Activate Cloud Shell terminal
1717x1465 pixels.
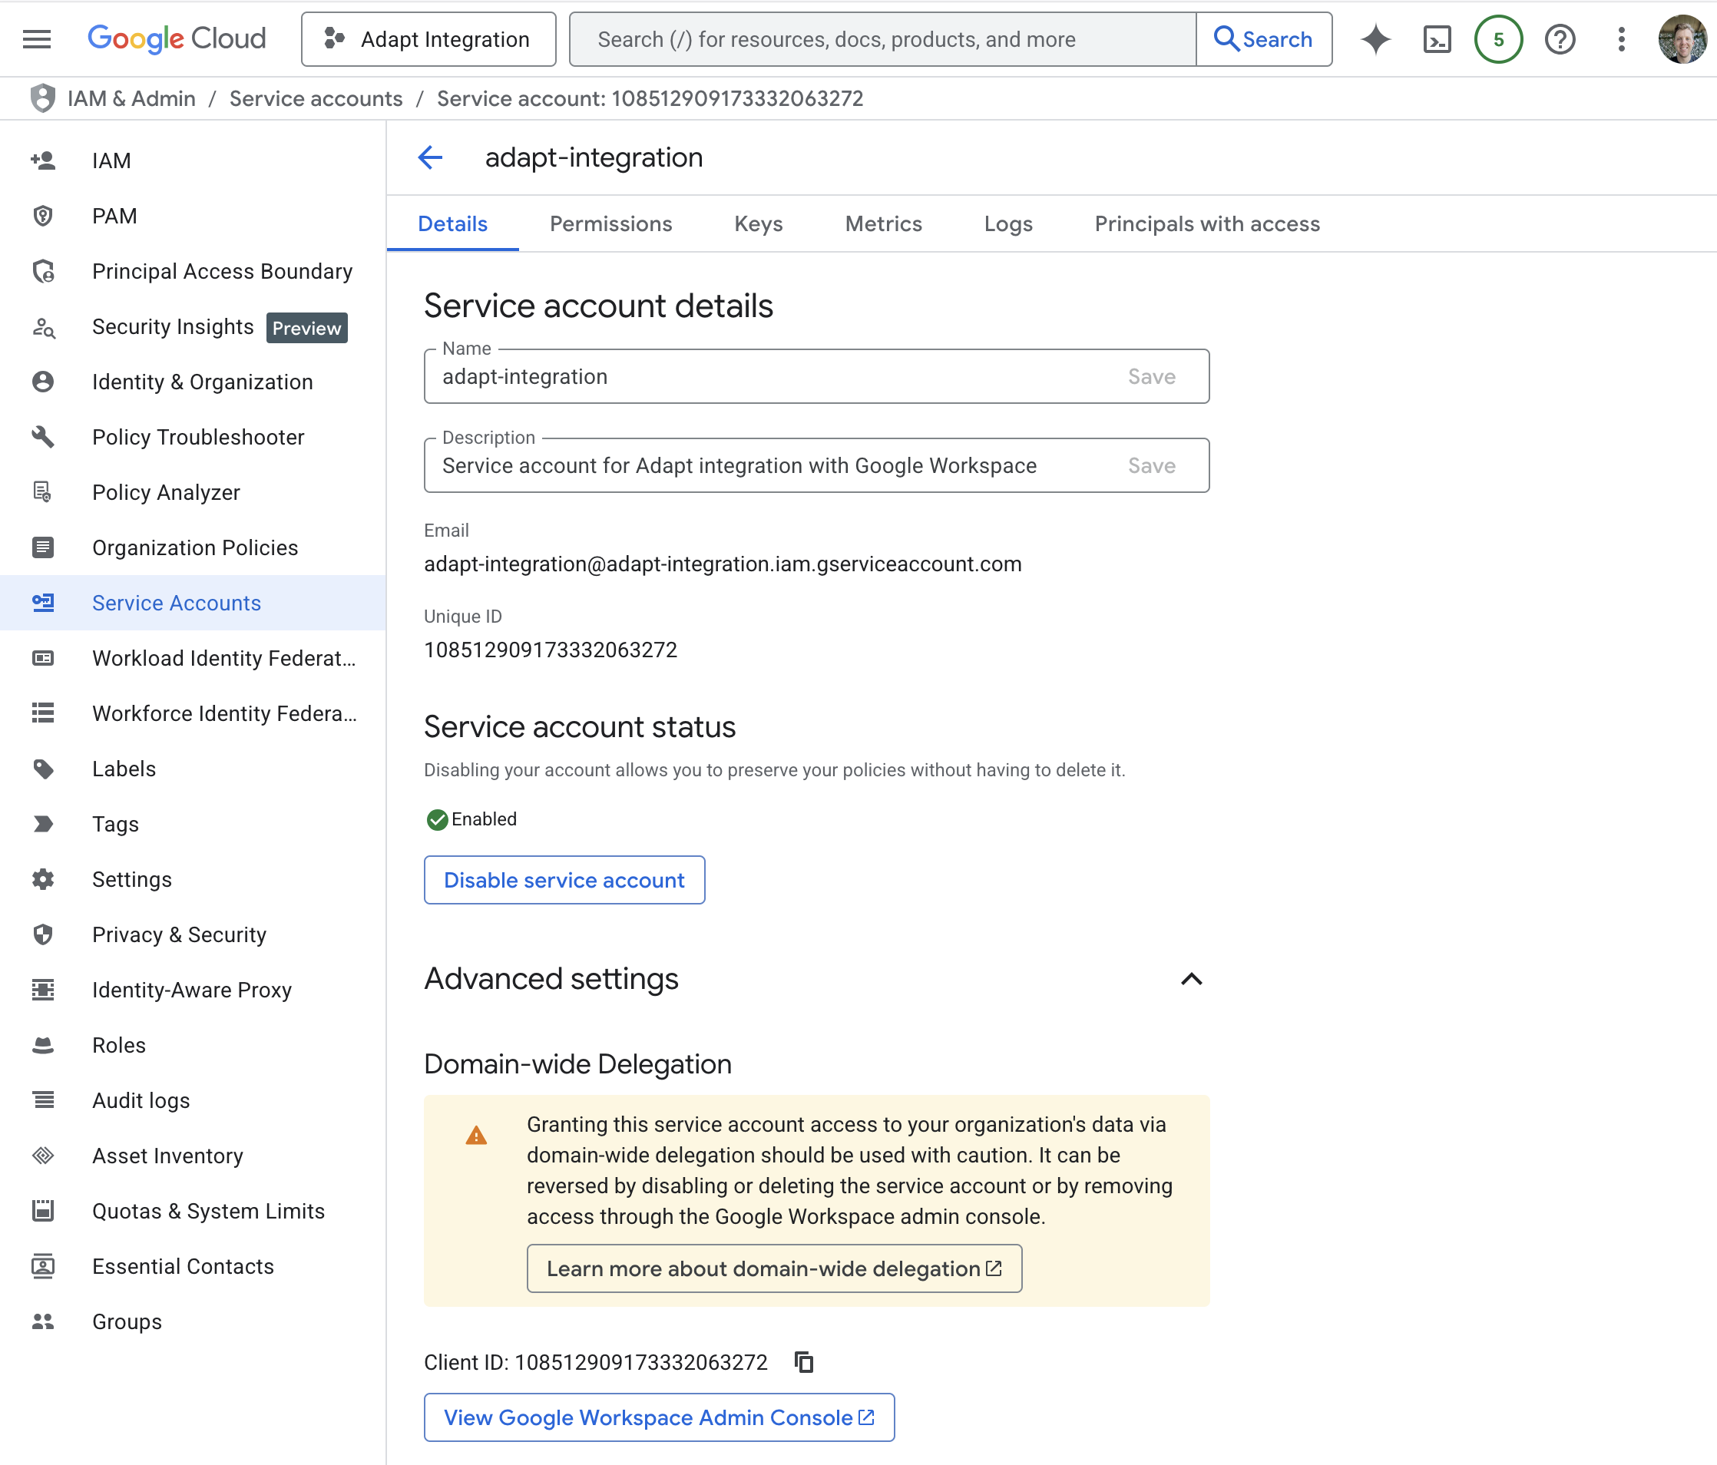pyautogui.click(x=1437, y=39)
